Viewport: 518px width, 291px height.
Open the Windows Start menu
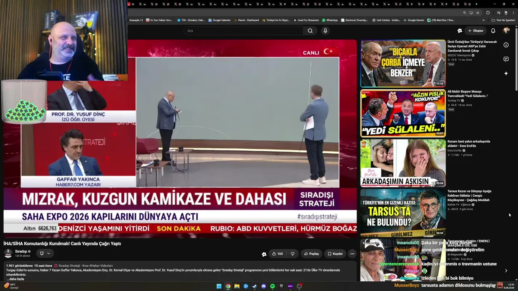[x=219, y=286]
